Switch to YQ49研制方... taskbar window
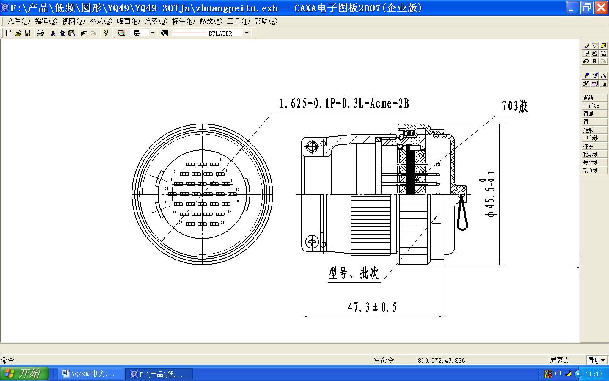Image resolution: width=609 pixels, height=381 pixels. 91,374
